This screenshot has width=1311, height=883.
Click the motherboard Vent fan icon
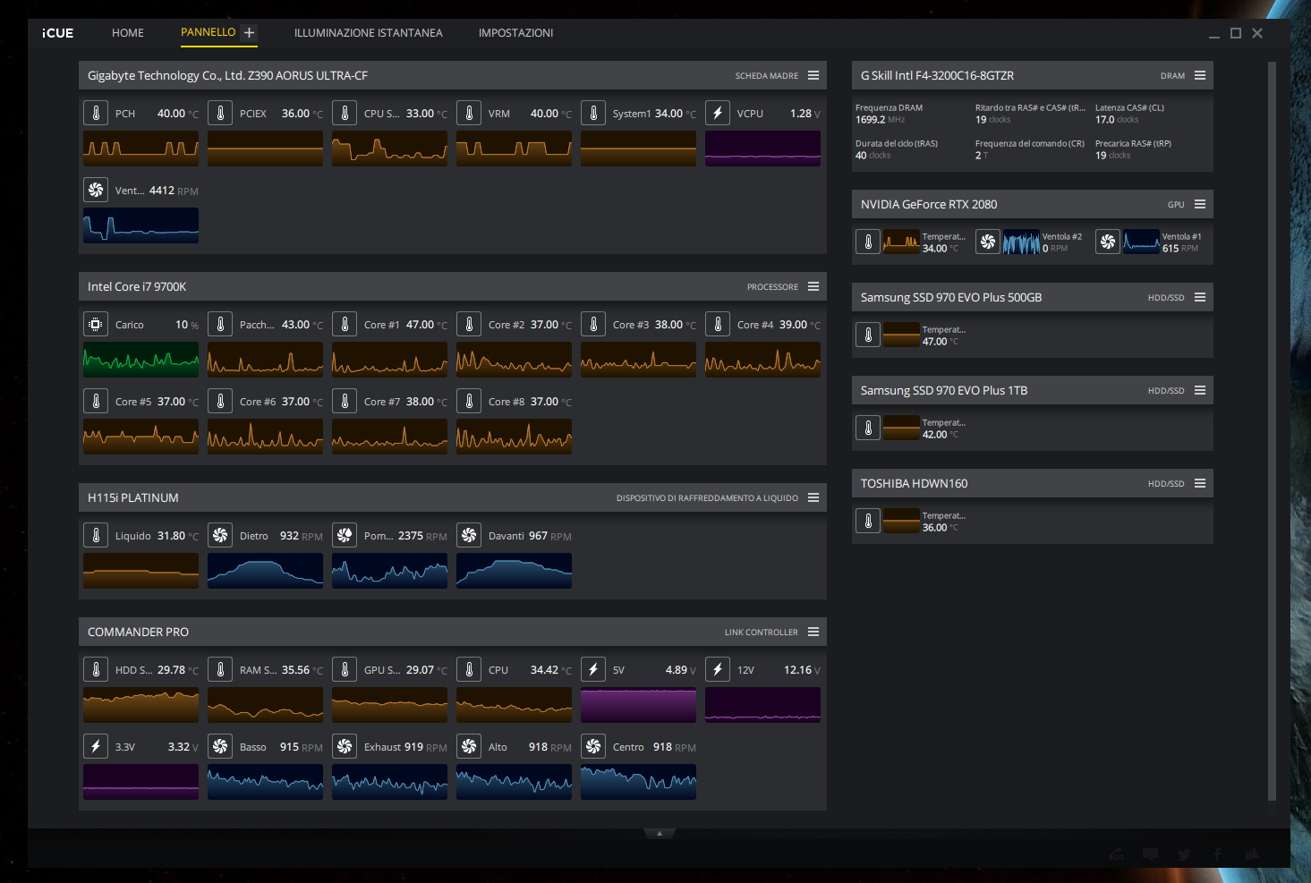pos(96,190)
